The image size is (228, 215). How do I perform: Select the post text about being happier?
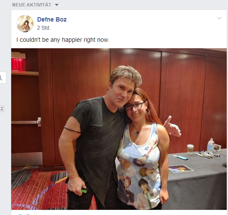pos(62,40)
